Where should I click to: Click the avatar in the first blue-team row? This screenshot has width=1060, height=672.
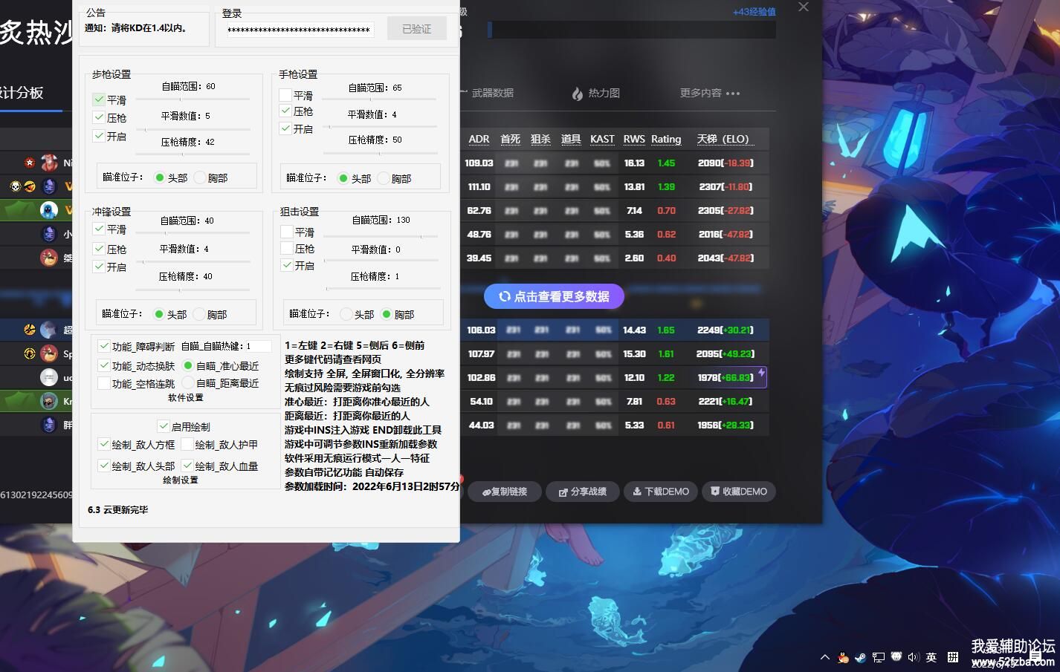pos(49,330)
